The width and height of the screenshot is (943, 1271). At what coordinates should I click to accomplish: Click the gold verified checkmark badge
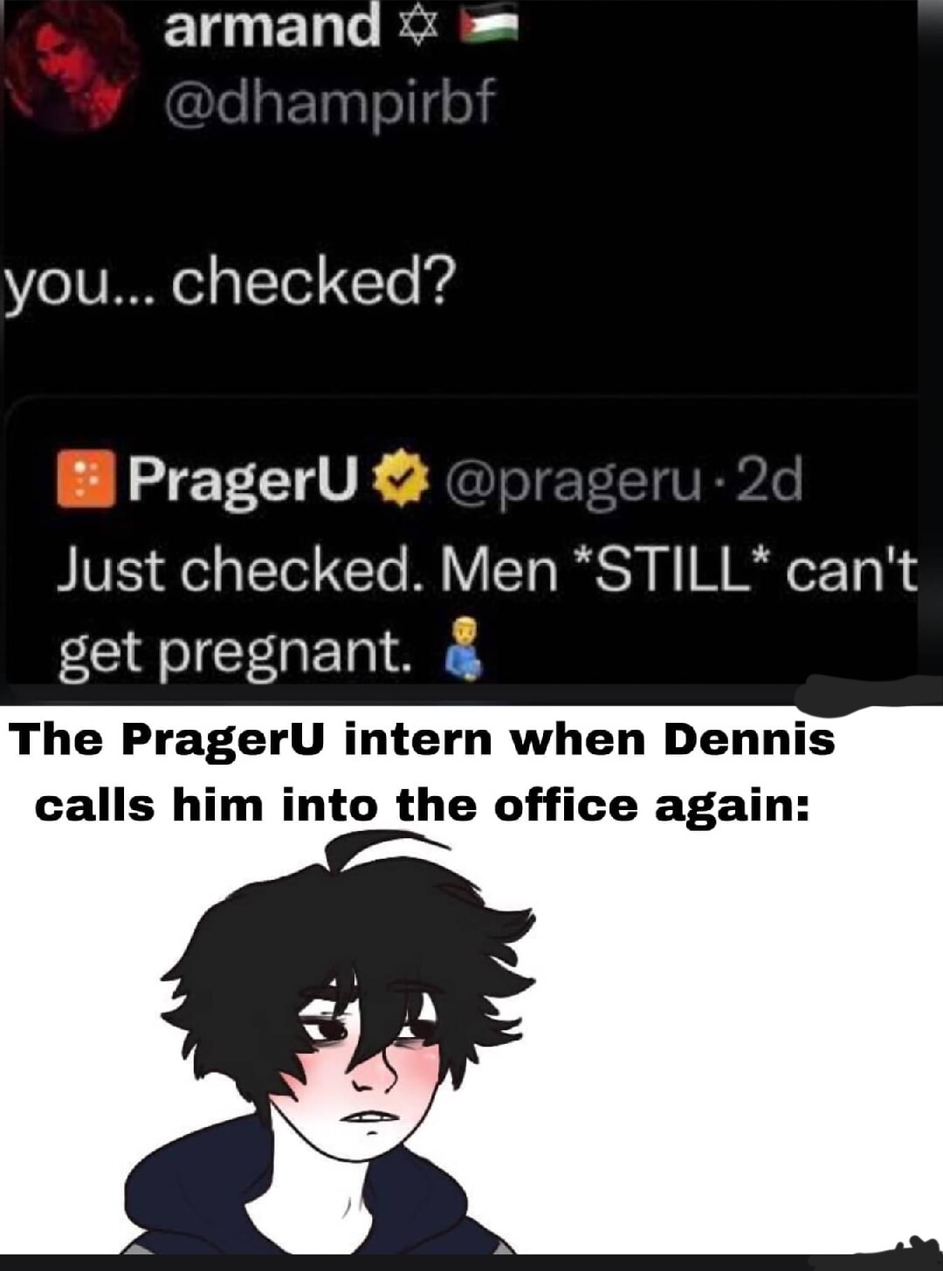(x=401, y=479)
